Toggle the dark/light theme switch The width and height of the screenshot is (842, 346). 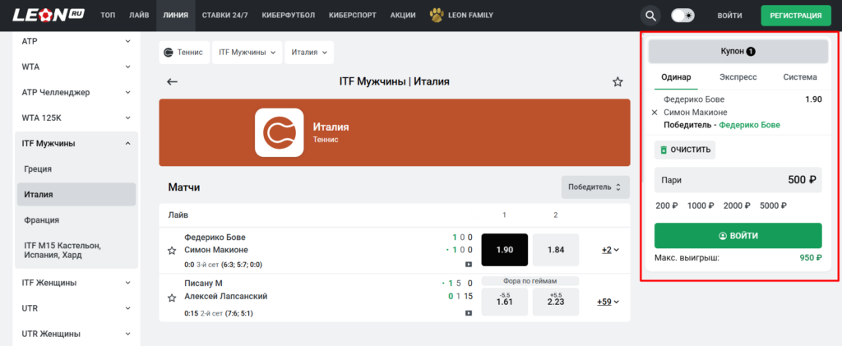[682, 16]
